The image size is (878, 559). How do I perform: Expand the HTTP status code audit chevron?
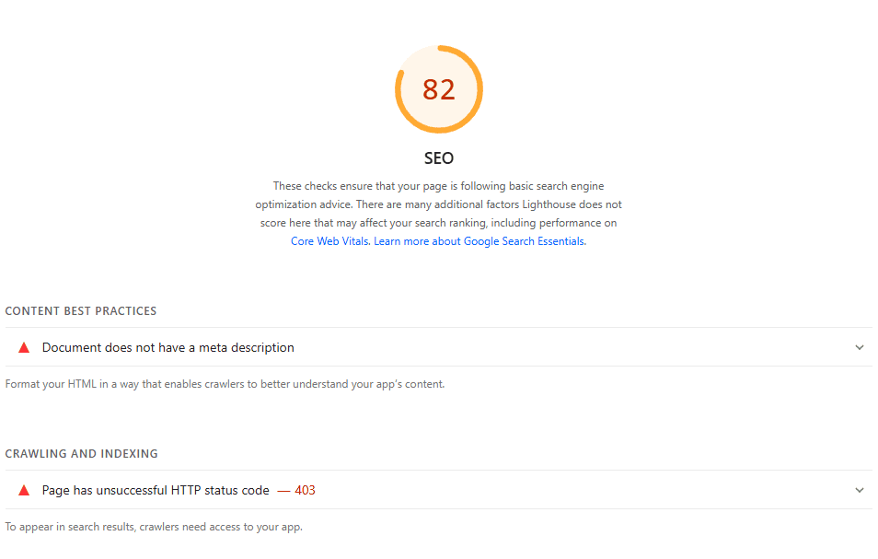pos(860,490)
